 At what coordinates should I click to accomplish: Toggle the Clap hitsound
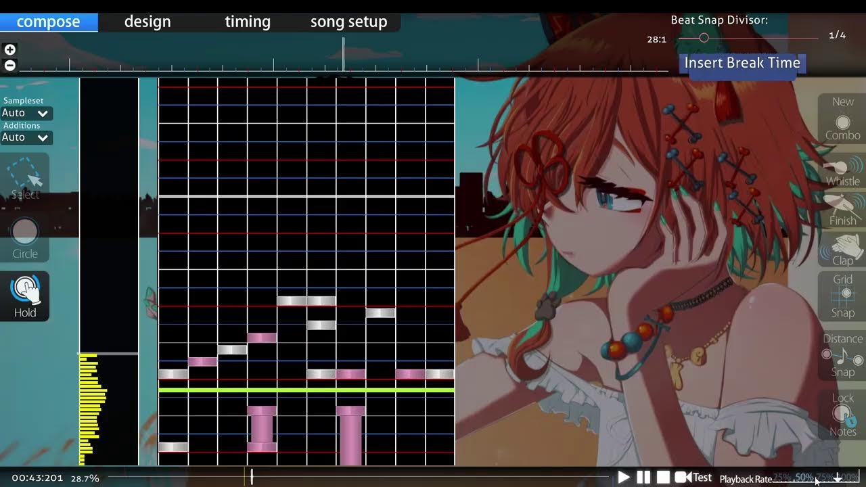(842, 250)
